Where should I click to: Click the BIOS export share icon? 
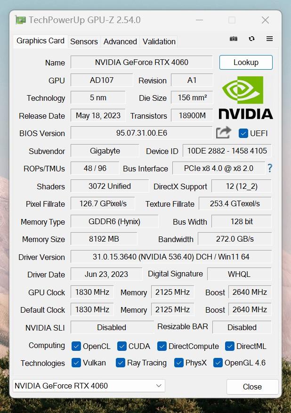pos(224,133)
